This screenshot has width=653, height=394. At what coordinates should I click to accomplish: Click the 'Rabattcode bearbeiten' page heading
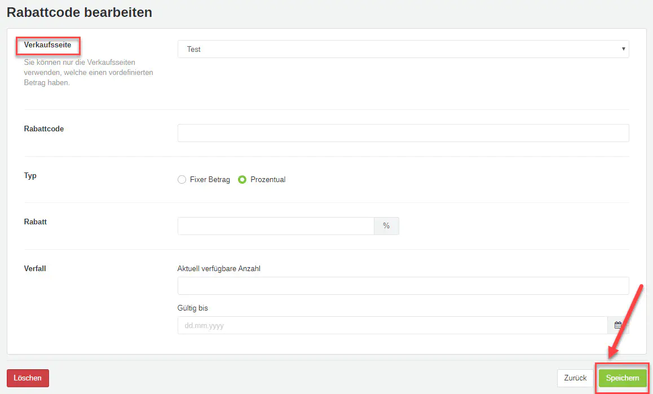pyautogui.click(x=80, y=12)
